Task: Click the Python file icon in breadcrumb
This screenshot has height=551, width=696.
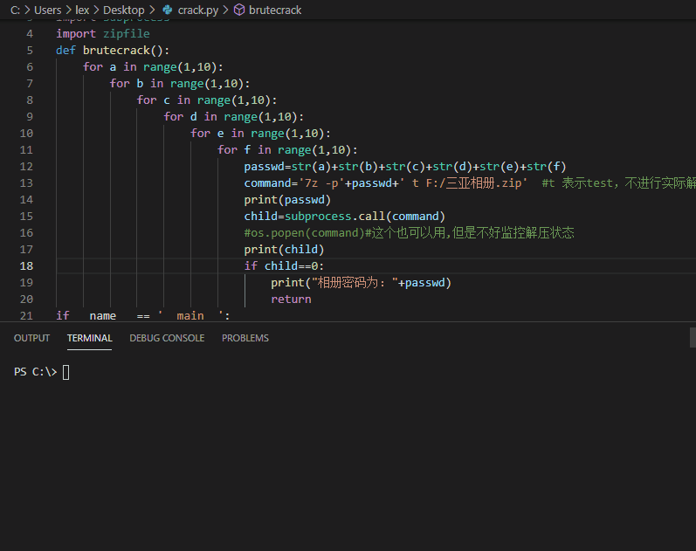Action: [x=168, y=10]
